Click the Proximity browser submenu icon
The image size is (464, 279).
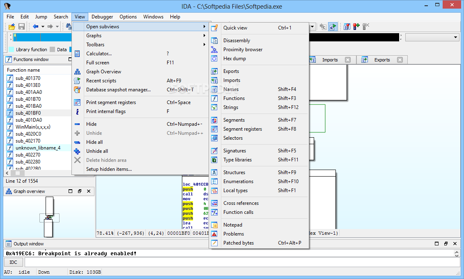[x=214, y=50]
